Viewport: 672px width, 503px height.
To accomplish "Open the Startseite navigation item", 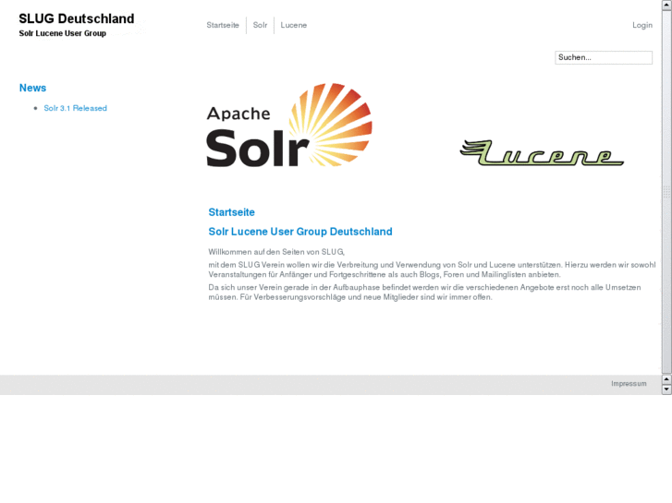I will coord(223,25).
